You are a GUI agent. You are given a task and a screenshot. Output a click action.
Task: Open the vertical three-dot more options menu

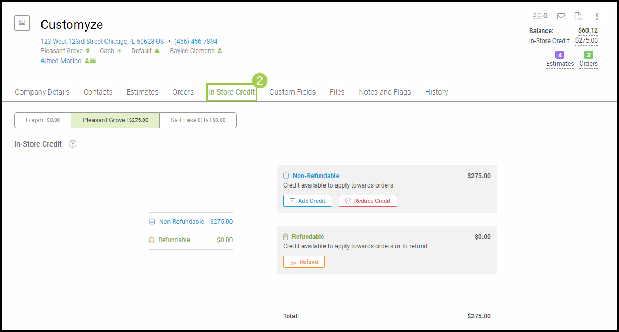(597, 16)
